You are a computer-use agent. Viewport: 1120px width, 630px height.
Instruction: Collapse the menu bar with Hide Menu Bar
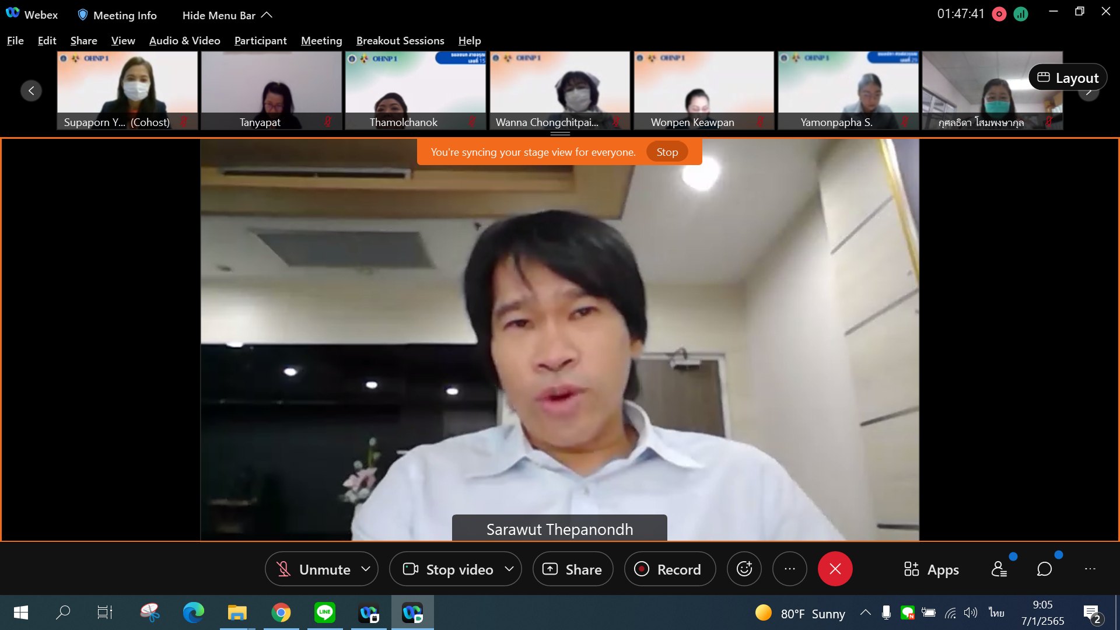coord(227,15)
